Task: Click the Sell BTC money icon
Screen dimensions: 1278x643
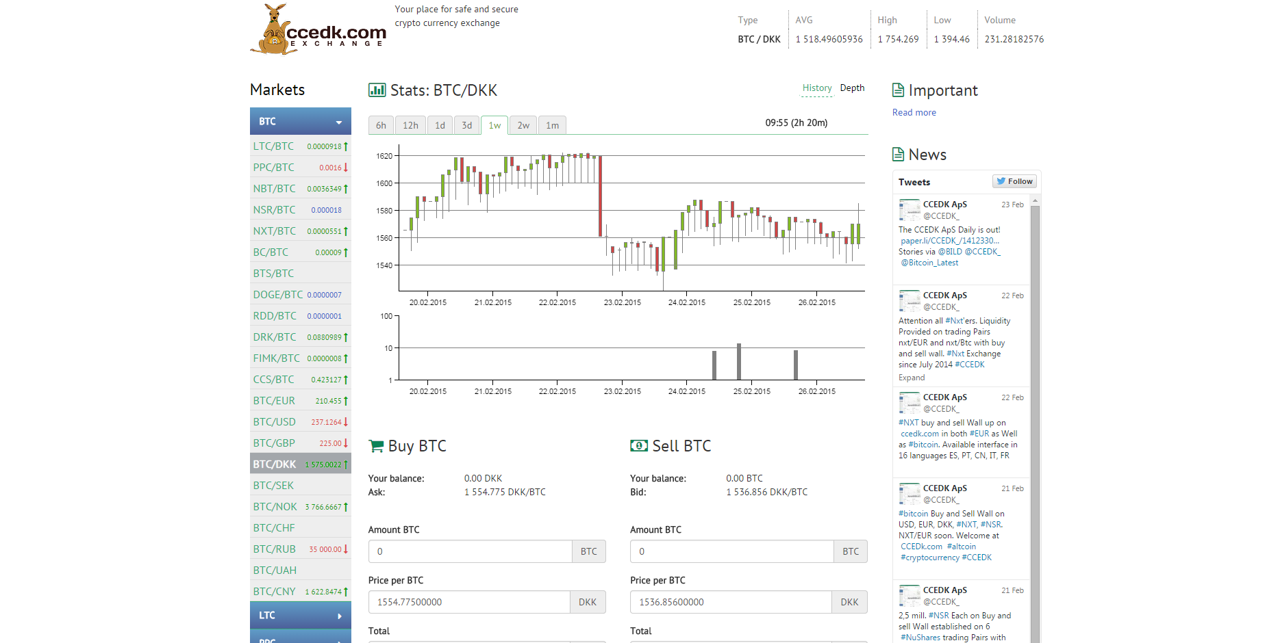Action: tap(639, 446)
